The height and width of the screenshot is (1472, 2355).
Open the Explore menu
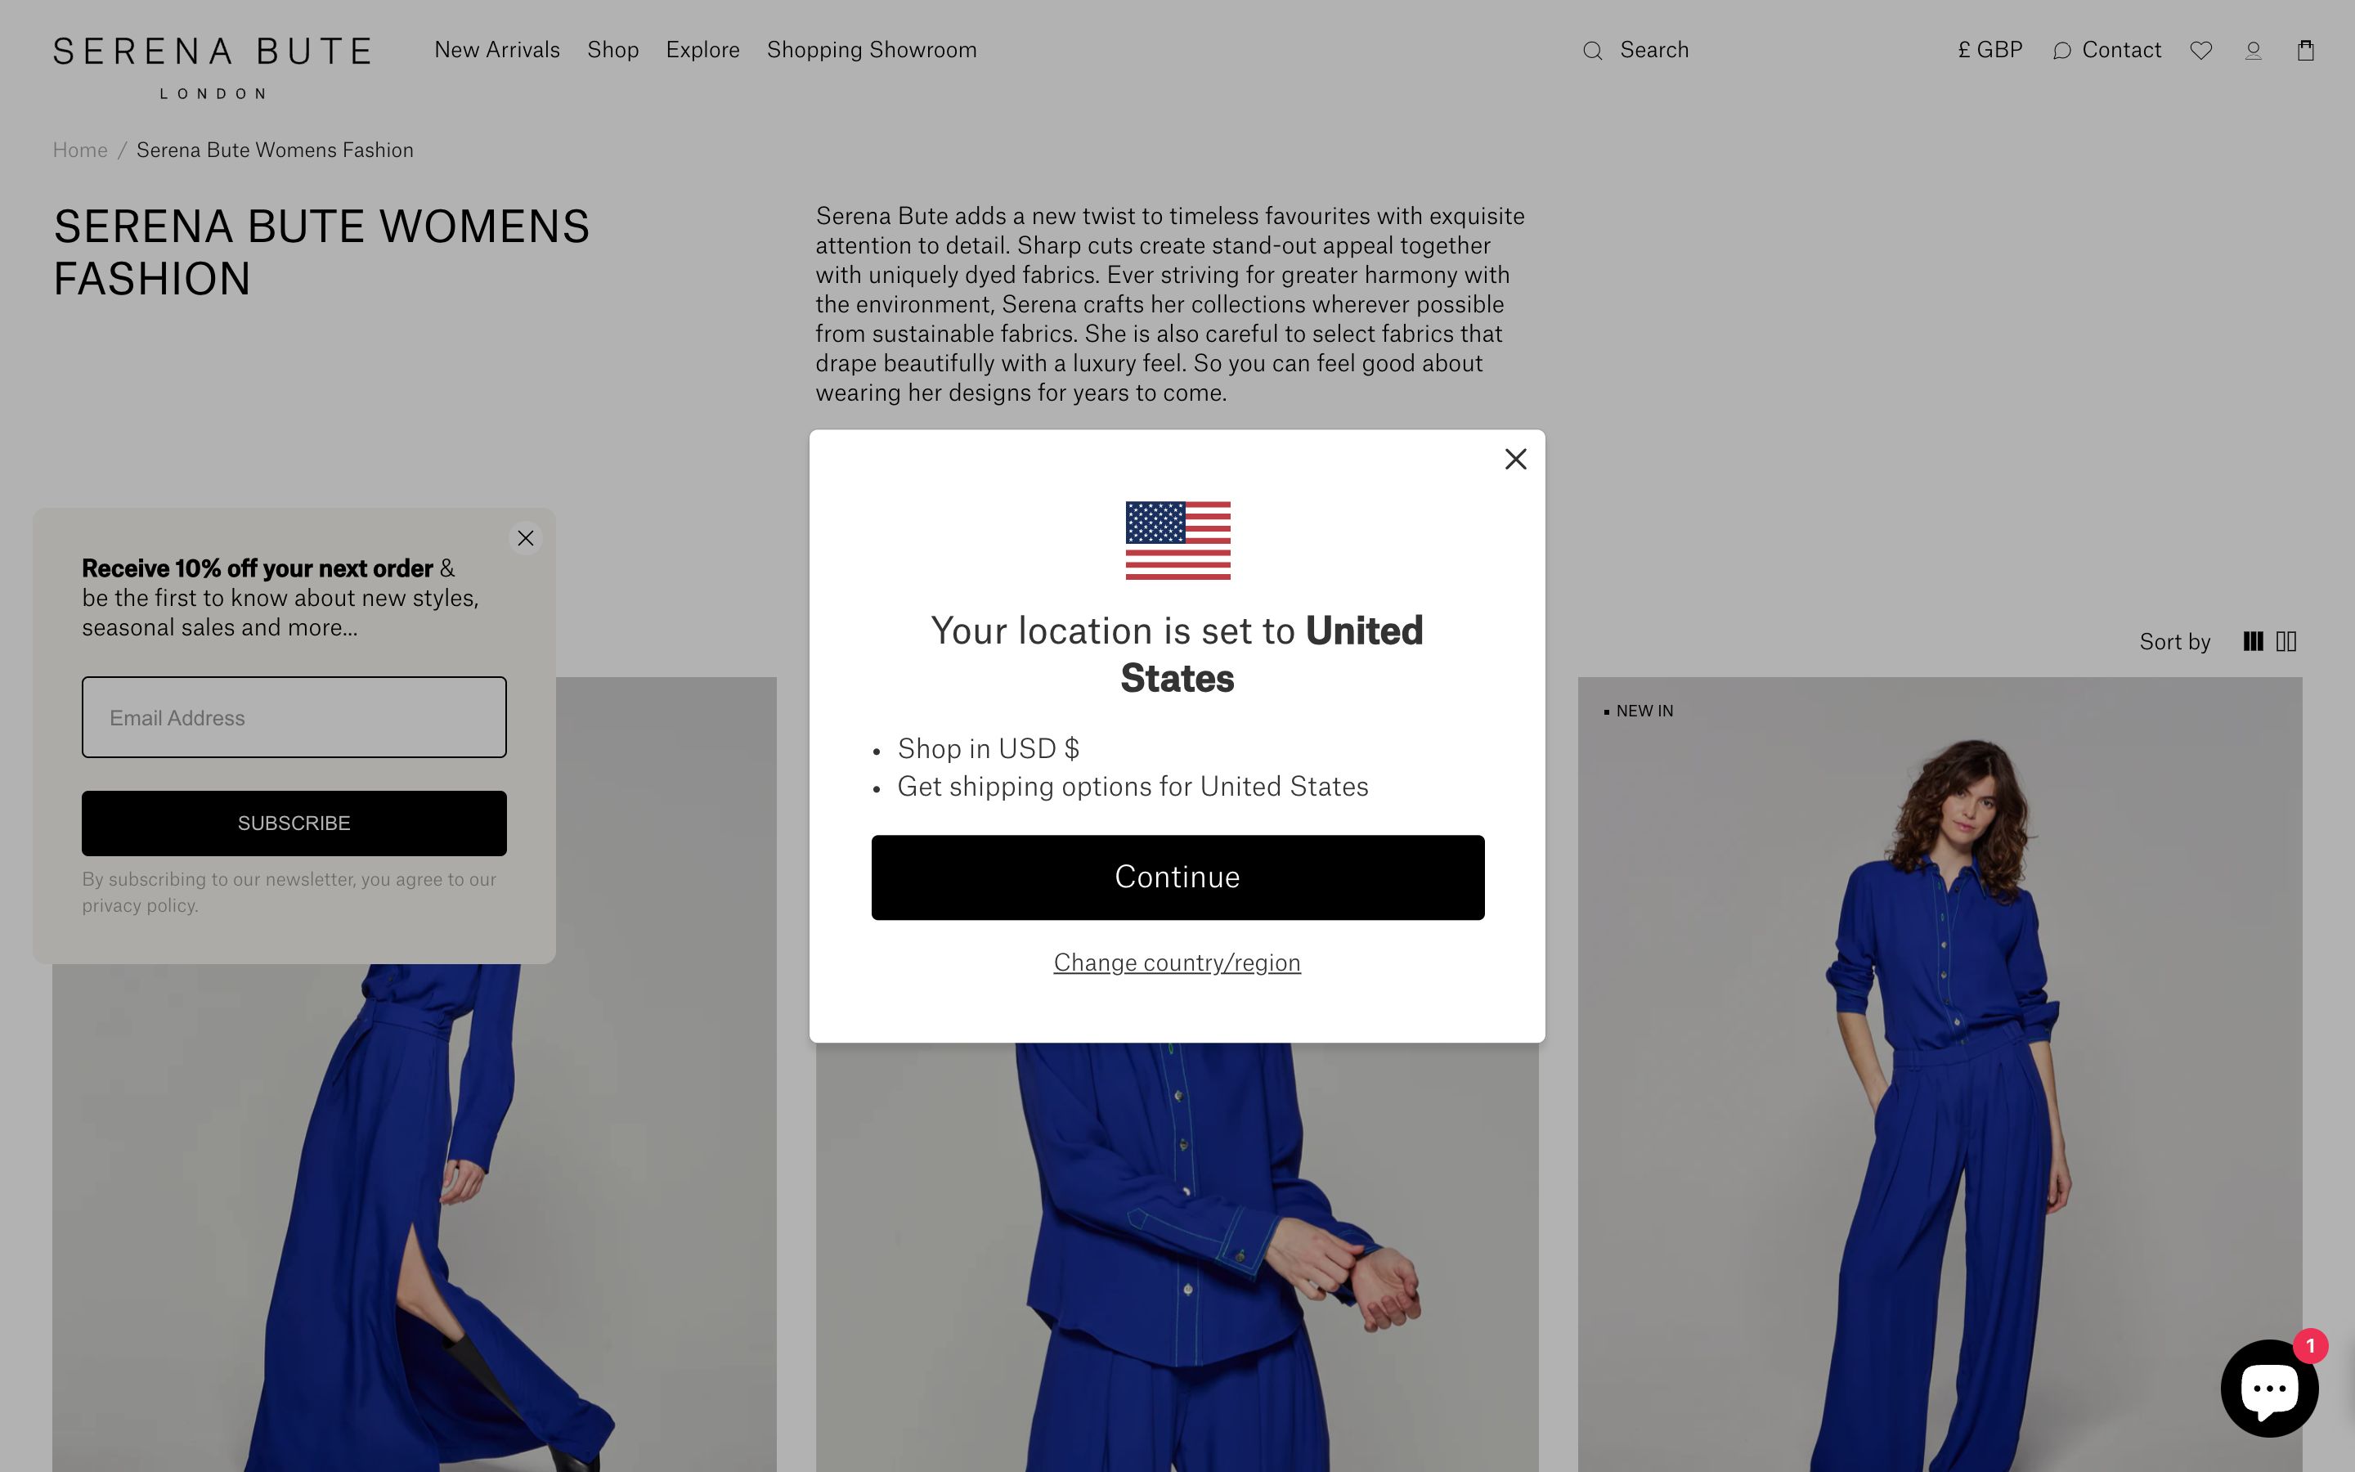pos(702,51)
